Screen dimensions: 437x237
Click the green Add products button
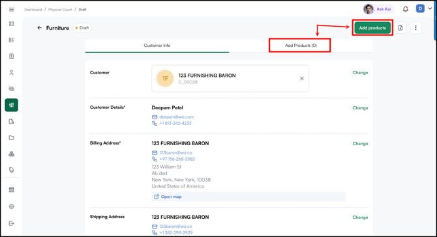(372, 28)
